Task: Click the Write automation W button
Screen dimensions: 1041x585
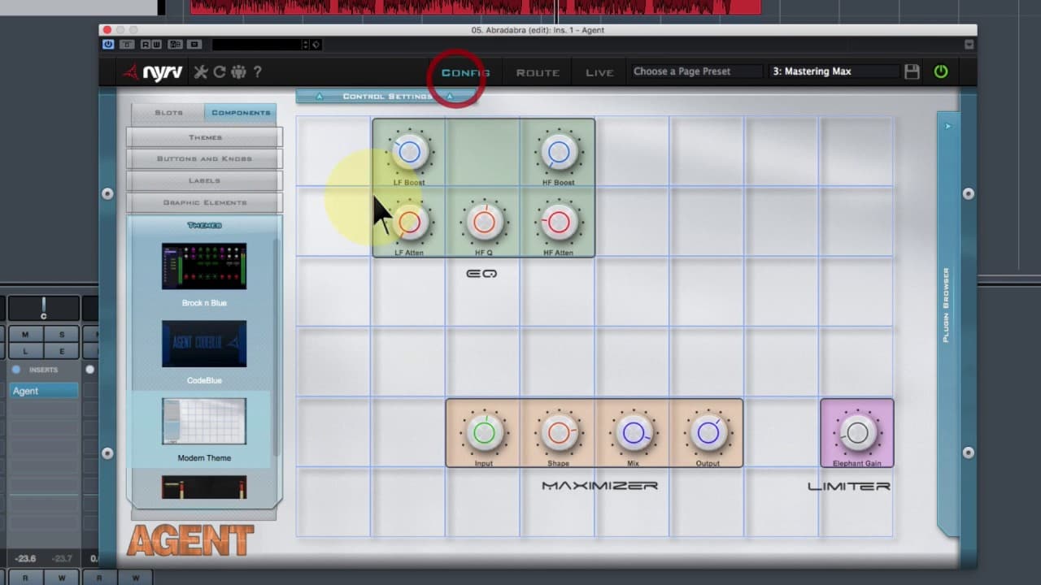Action: (x=155, y=45)
